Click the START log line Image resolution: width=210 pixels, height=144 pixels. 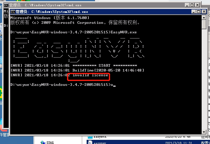(74, 66)
